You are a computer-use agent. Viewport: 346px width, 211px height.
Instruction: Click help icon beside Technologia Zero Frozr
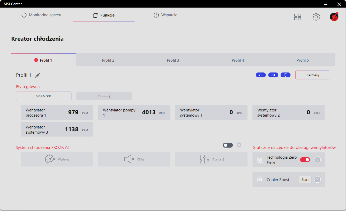pyautogui.click(x=317, y=160)
